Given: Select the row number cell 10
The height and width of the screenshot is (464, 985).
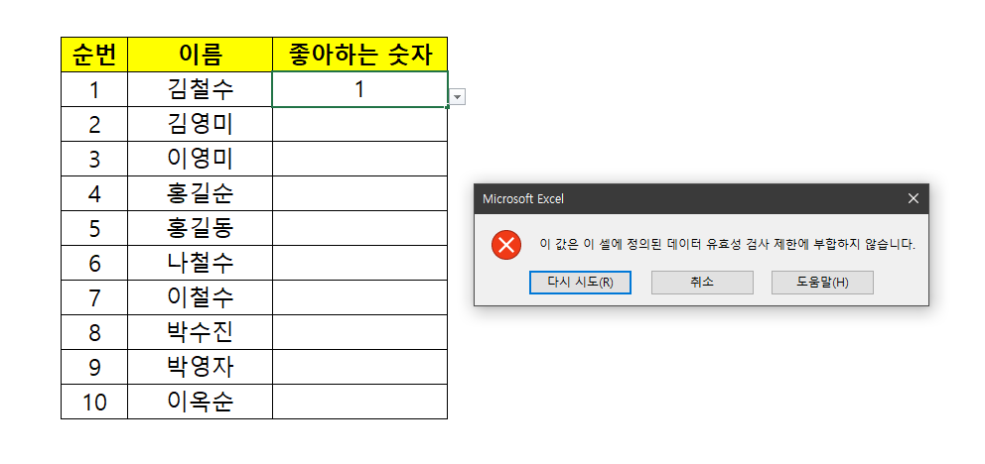Looking at the screenshot, I should coord(94,402).
